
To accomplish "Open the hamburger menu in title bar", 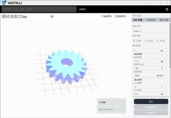I will [x=149, y=3].
